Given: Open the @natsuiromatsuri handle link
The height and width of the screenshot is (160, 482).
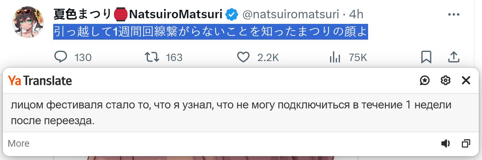Looking at the screenshot, I should point(292,14).
